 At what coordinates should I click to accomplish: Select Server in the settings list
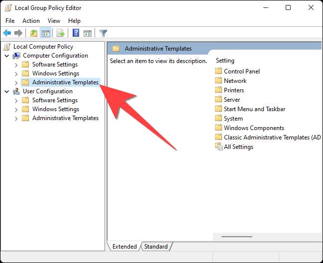232,100
